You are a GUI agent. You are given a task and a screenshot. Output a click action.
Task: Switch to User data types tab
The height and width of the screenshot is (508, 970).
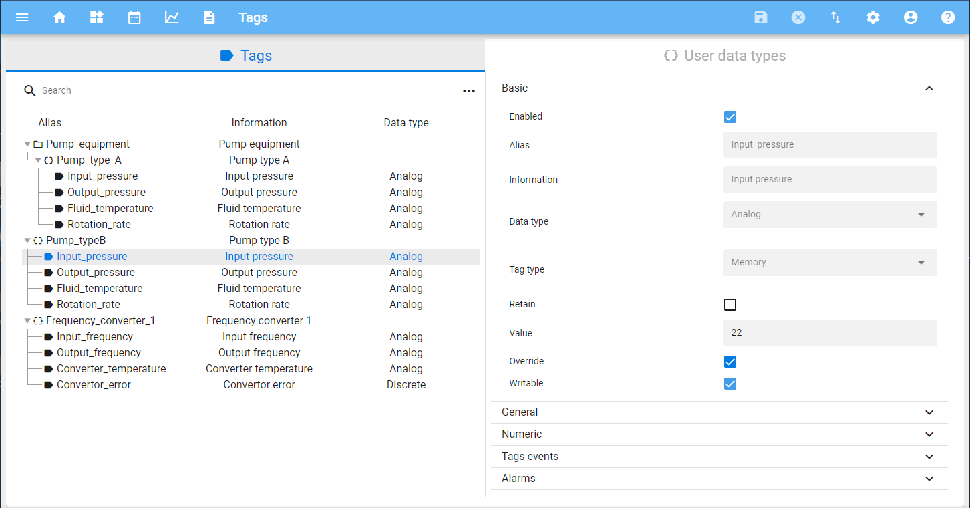724,55
